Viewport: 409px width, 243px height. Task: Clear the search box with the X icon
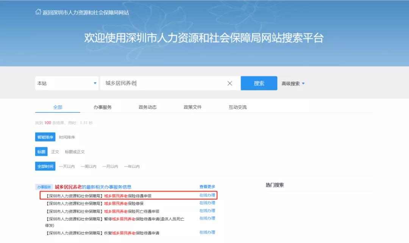[229, 83]
